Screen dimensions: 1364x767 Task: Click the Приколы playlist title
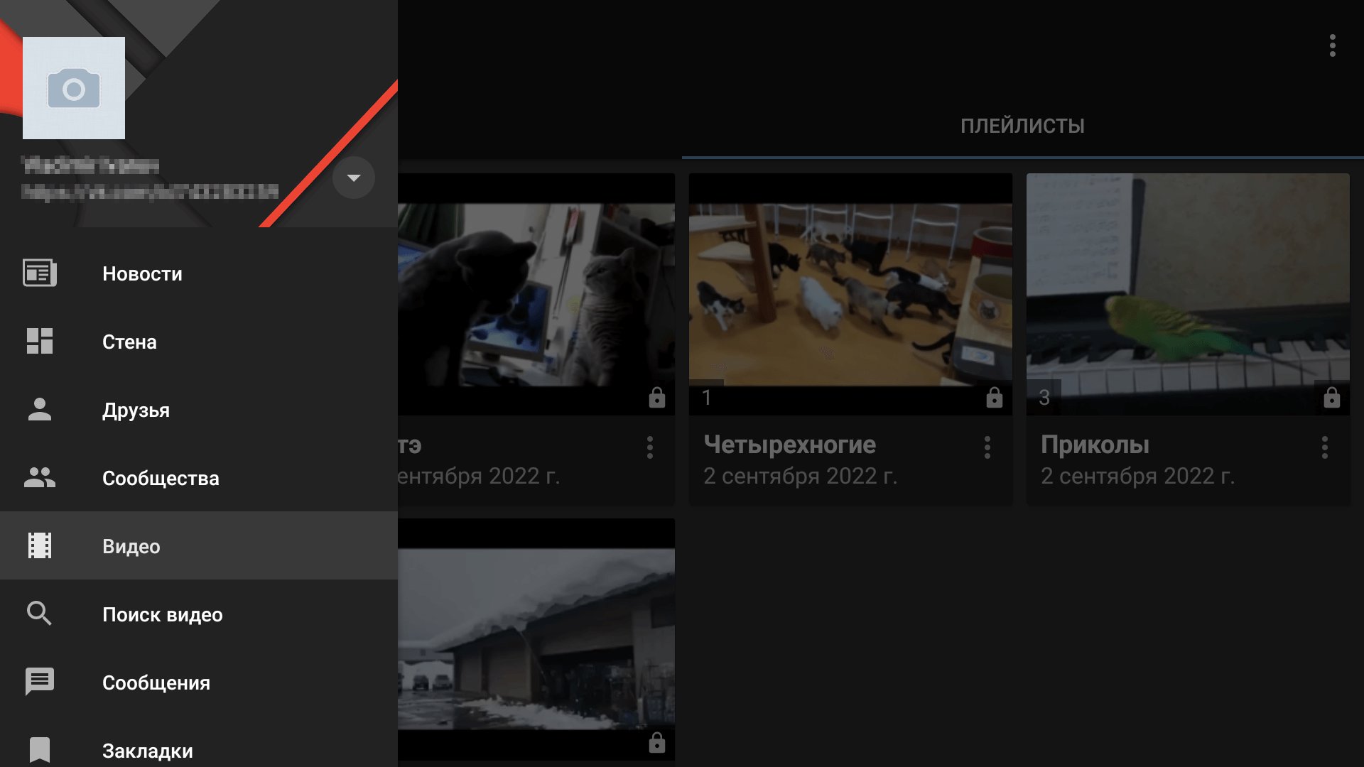[x=1095, y=445]
